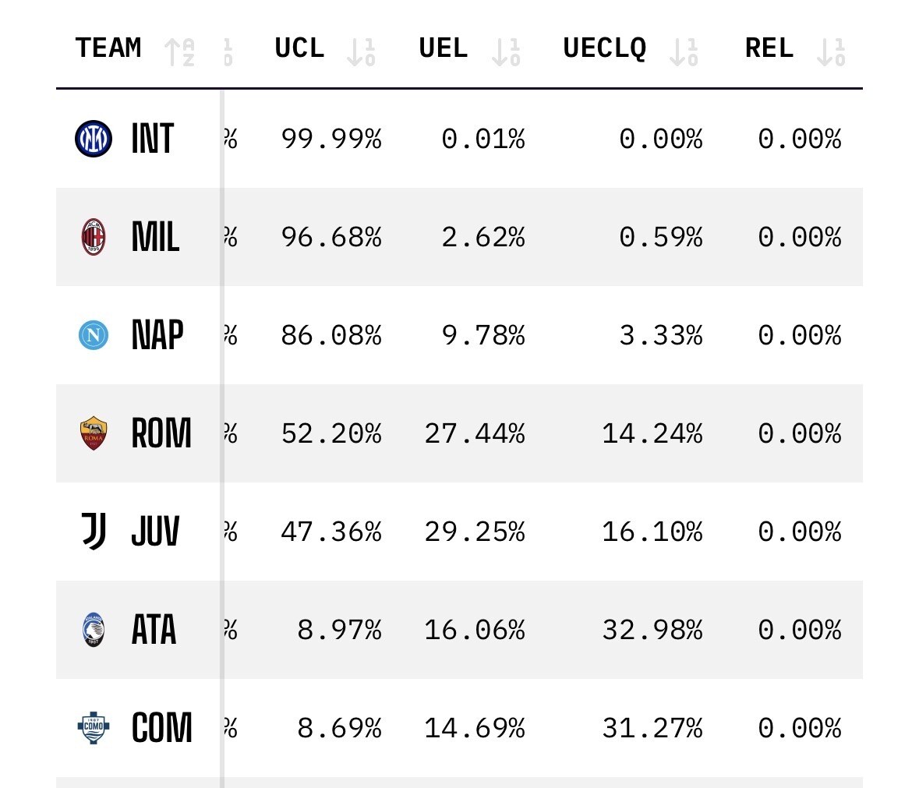Click the Juventus club logo

click(x=94, y=532)
